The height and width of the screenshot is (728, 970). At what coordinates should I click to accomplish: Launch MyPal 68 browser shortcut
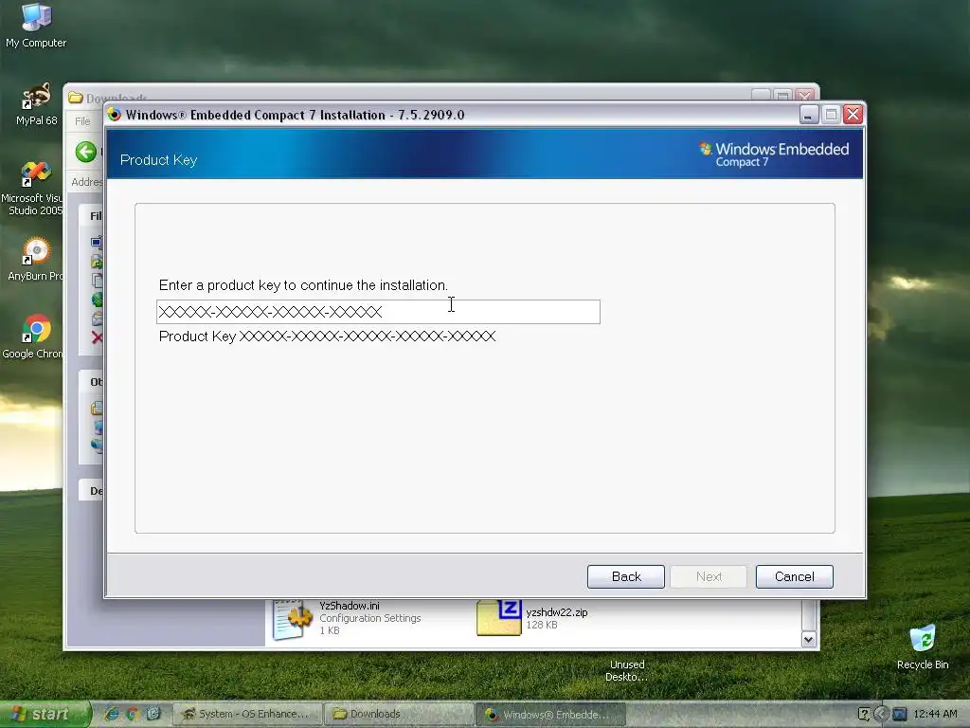pos(36,102)
